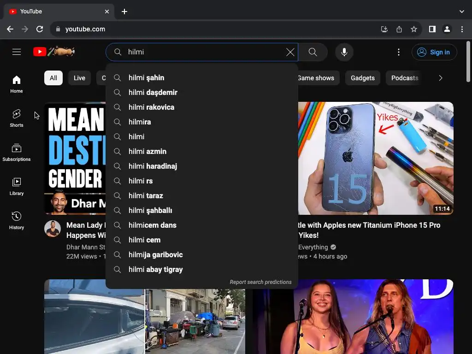Share this page from the address bar

coord(399,29)
